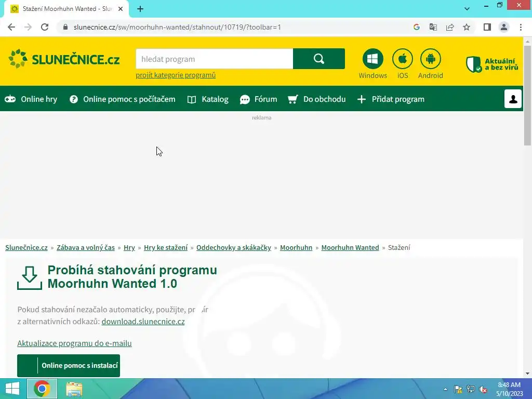Click the Google icon in address bar
Screen dimensions: 532x399
pyautogui.click(x=417, y=27)
